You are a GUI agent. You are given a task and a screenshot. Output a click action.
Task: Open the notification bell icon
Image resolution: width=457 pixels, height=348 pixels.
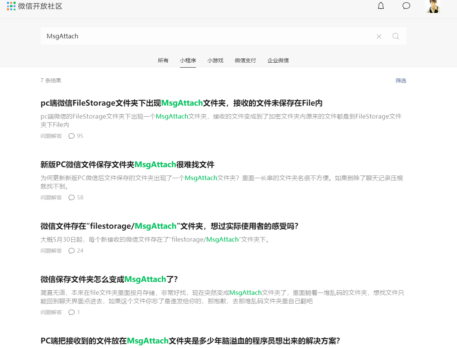pyautogui.click(x=381, y=6)
